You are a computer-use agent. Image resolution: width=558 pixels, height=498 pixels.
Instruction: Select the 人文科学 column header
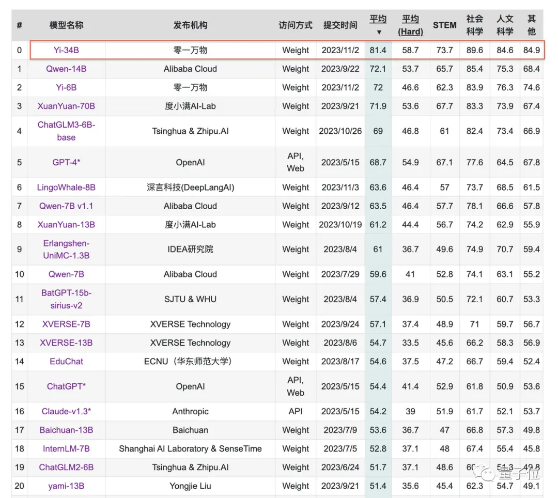pyautogui.click(x=505, y=25)
